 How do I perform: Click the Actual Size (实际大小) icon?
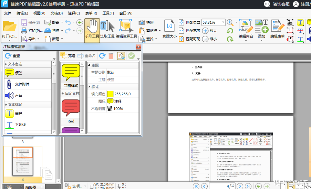tap(169, 26)
